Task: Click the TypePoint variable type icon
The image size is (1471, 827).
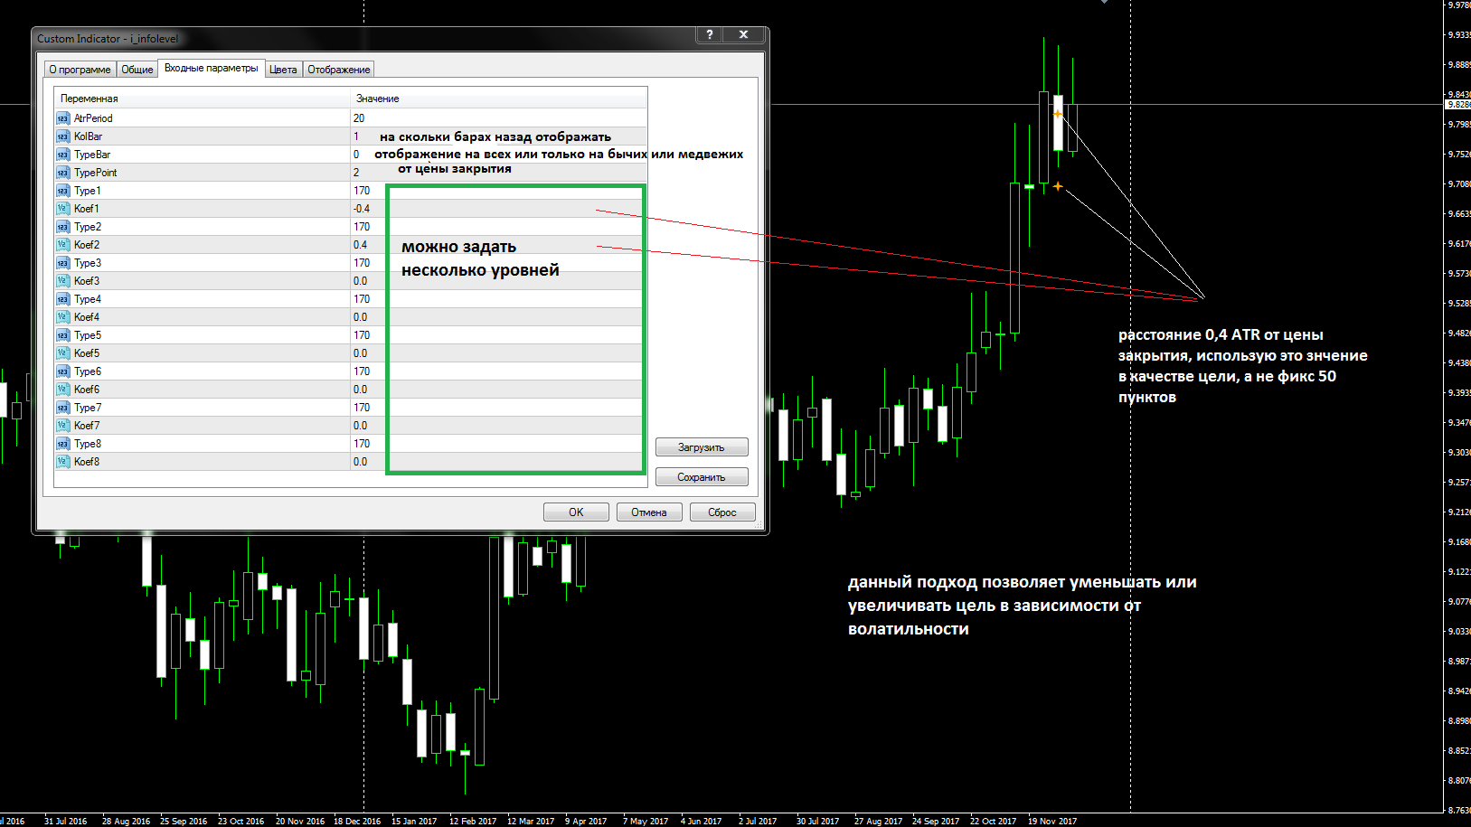Action: tap(62, 173)
